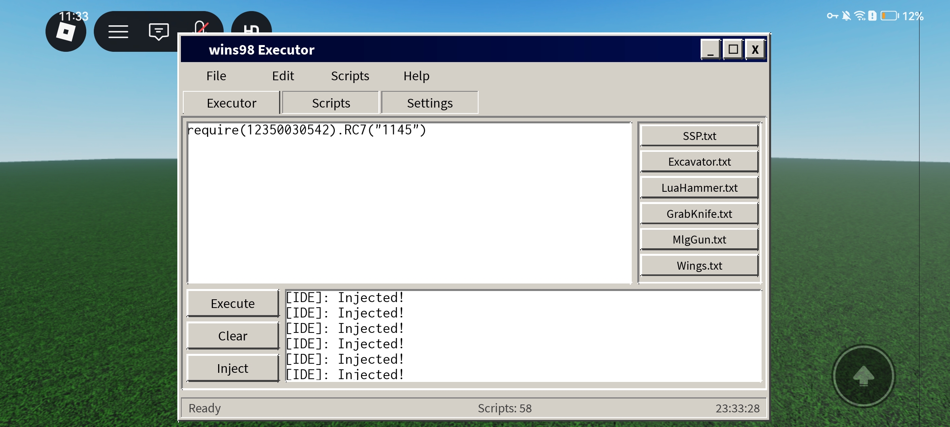Click the 23:33:28 clock in status bar
This screenshot has height=427, width=950.
737,408
